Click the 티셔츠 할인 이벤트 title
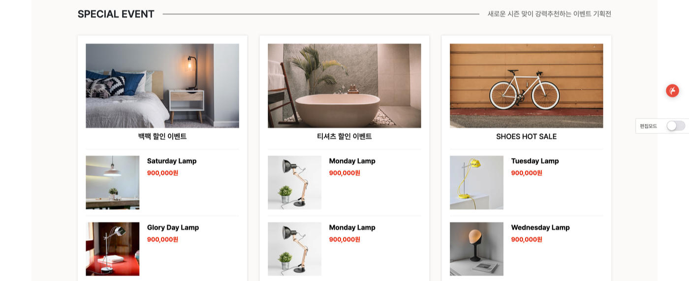This screenshot has width=689, height=281. tap(344, 136)
